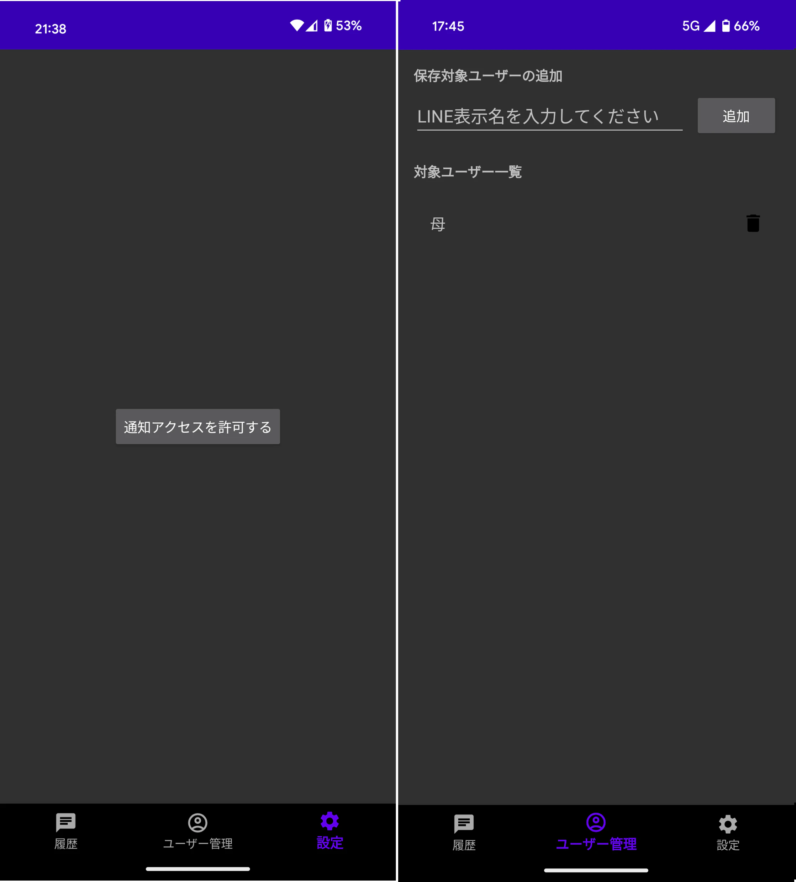796x882 pixels.
Task: Select user 母 in the list
Action: coord(438,225)
